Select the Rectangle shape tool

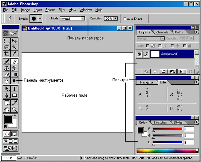click(14, 95)
